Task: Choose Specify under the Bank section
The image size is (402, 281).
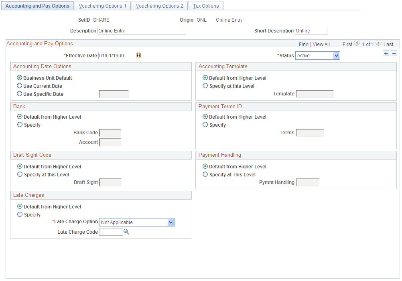Action: 19,125
